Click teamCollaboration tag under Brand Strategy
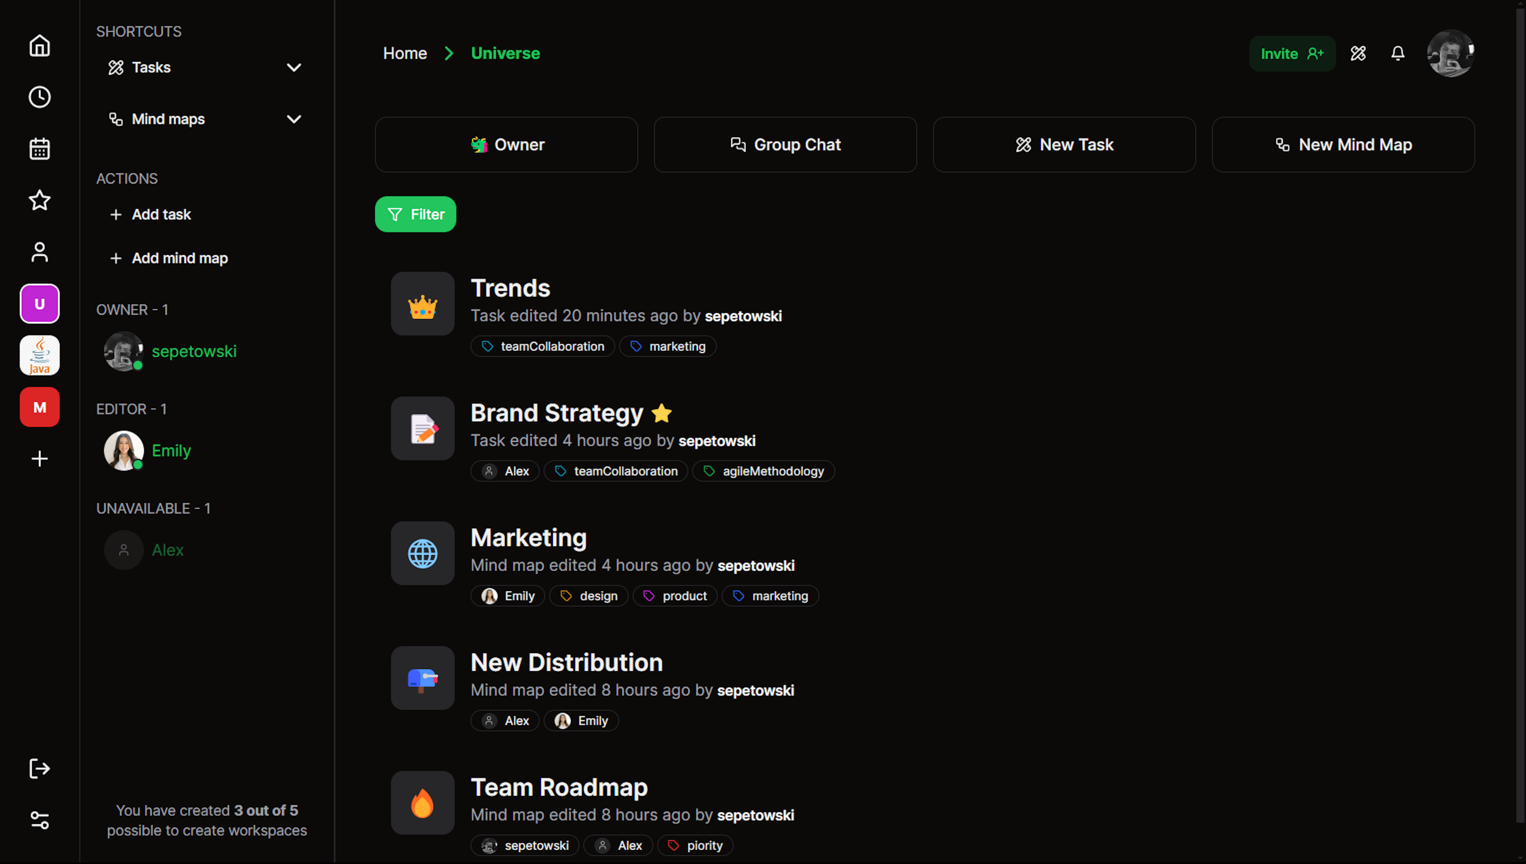Viewport: 1526px width, 864px height. click(x=616, y=471)
